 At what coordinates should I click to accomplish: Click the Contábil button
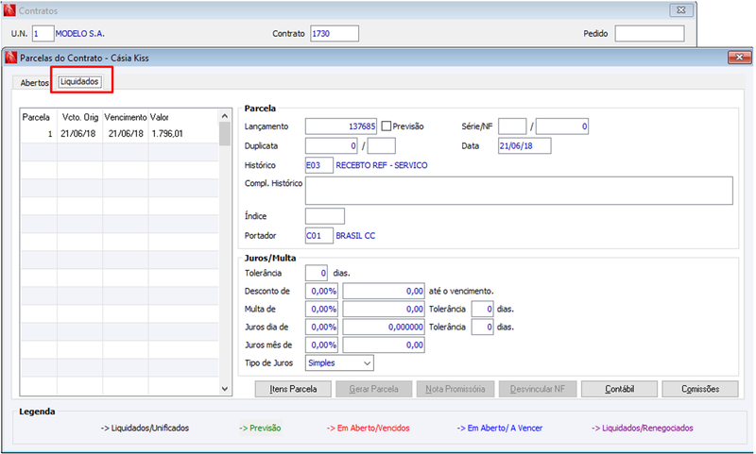click(620, 389)
